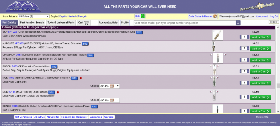280x126 pixels.
Task: Show next image for NGK 4469
Action: pos(217,77)
